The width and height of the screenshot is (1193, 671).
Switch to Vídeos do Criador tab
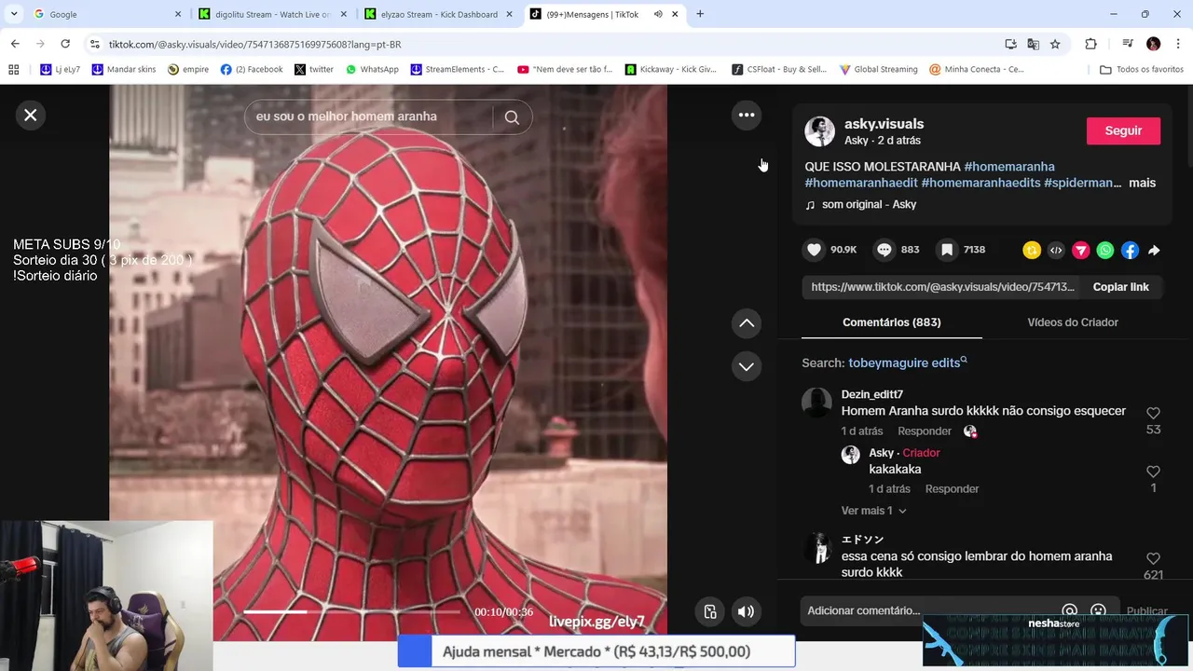click(1073, 322)
